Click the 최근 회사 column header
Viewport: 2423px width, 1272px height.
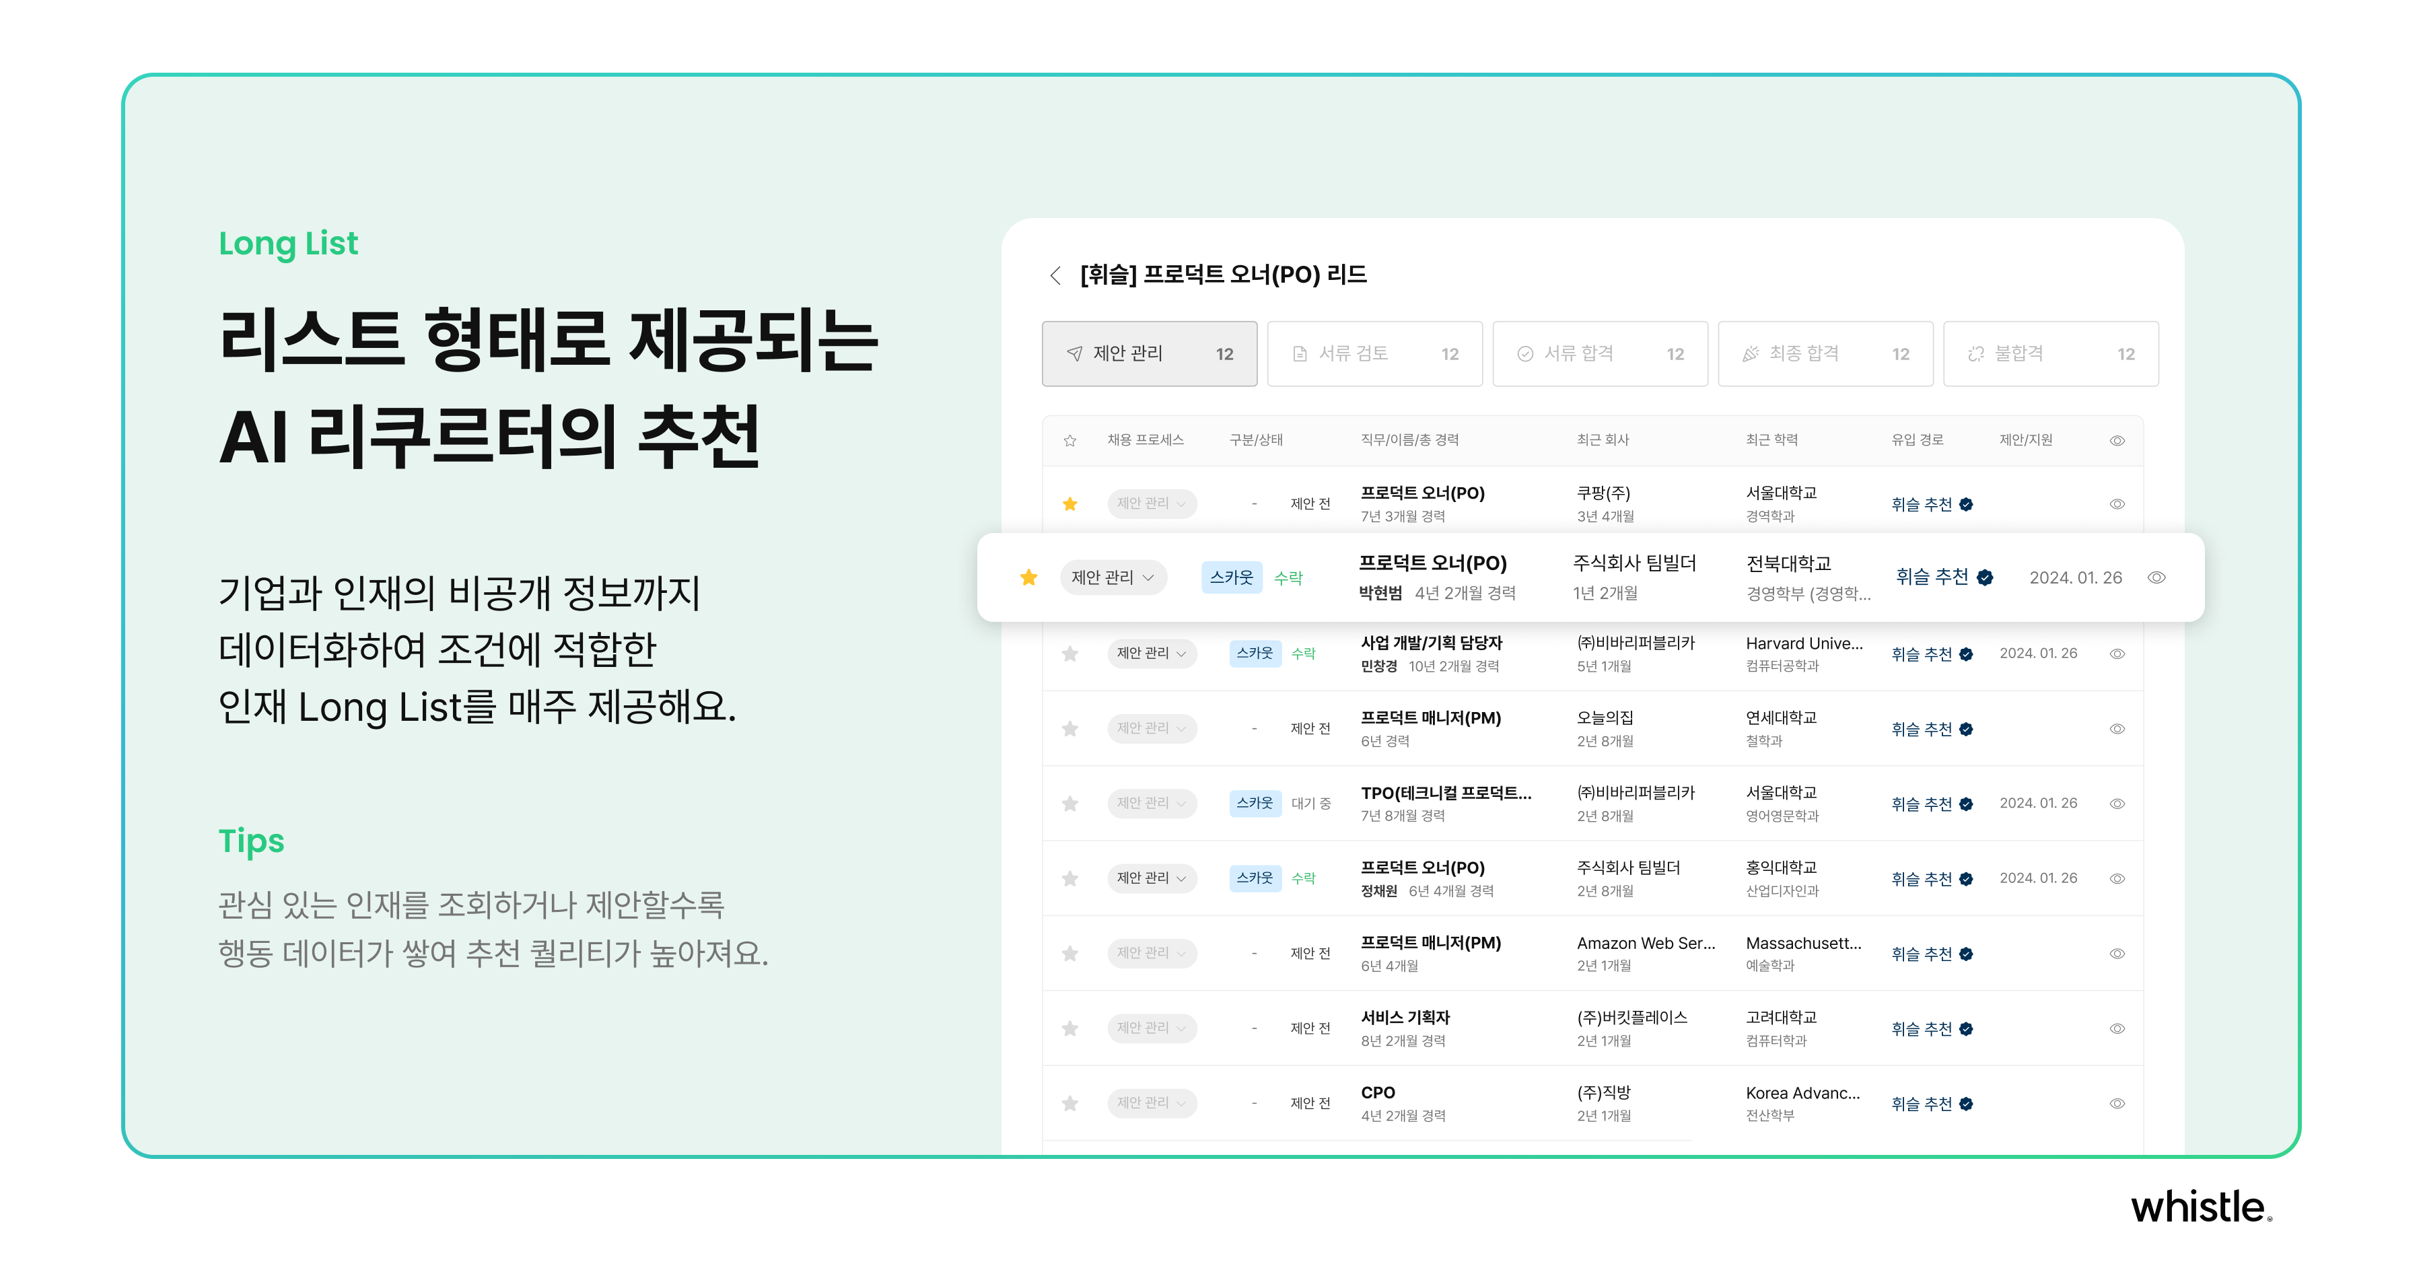click(x=1603, y=440)
